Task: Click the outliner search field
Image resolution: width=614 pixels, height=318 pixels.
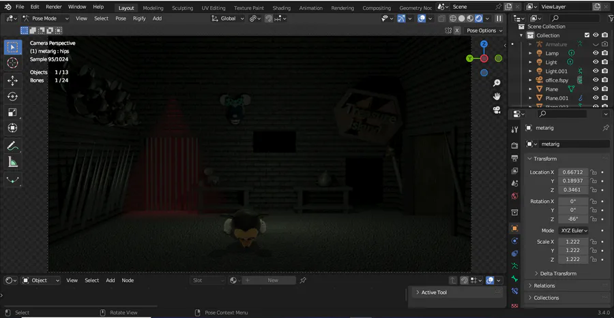Action: 574,18
